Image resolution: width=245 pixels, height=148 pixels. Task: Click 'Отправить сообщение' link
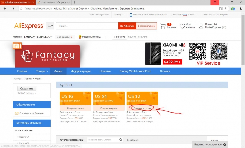pos(31,113)
